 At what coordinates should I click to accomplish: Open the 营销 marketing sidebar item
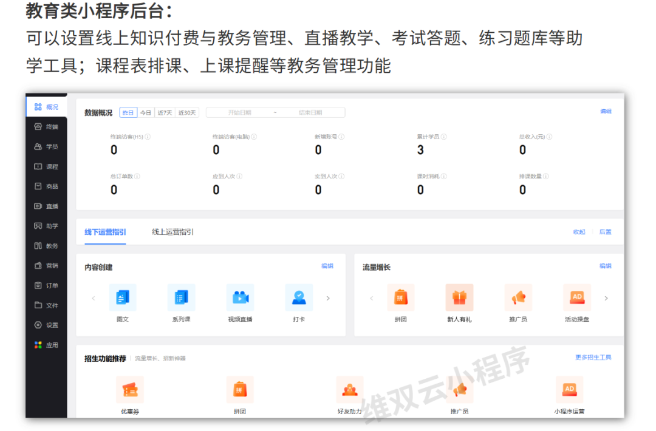click(x=46, y=265)
